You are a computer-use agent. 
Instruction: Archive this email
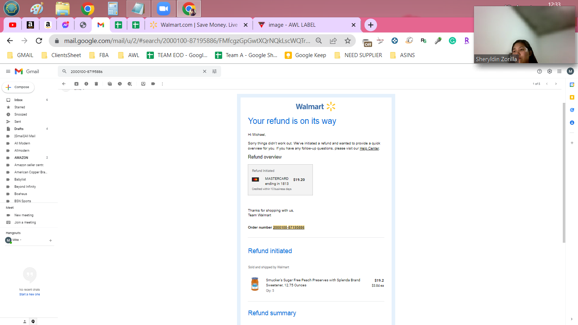[76, 84]
